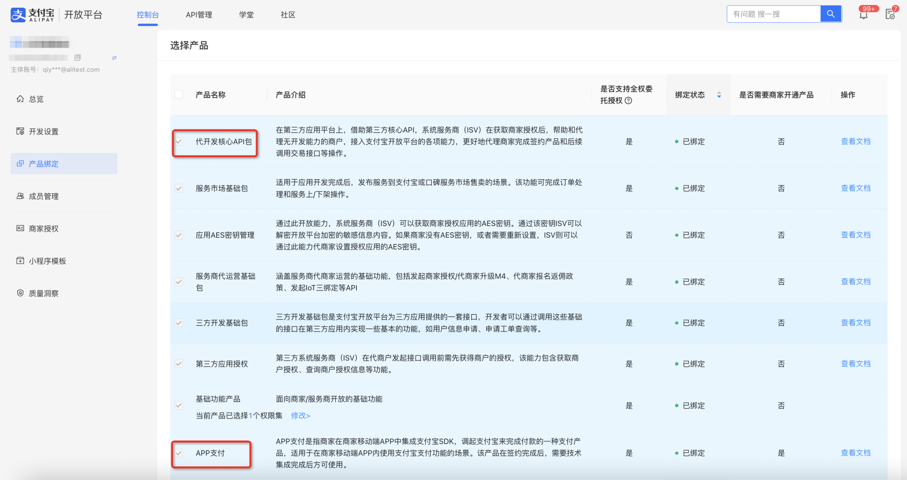907x480 pixels.
Task: Click the home icon next to 总览
Action: click(20, 99)
